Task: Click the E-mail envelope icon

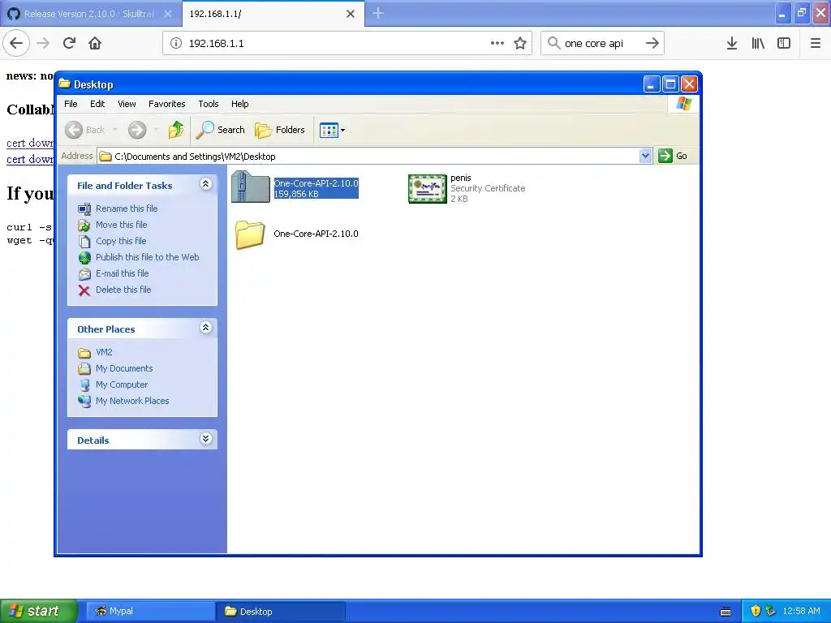Action: (x=84, y=274)
